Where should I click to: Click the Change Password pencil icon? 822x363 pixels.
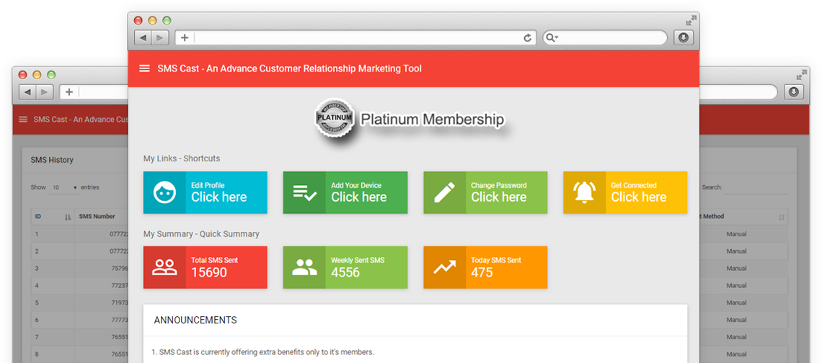point(445,192)
